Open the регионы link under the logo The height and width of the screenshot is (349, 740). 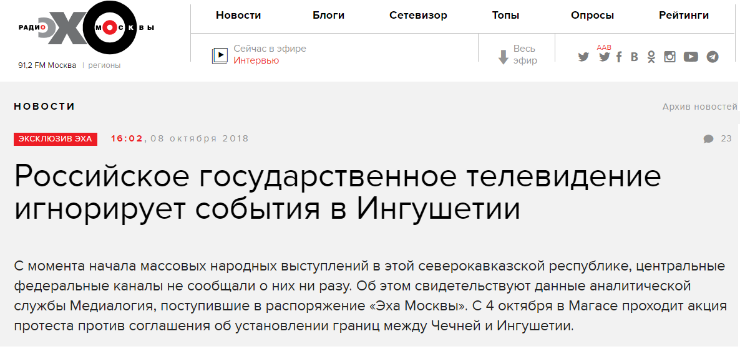104,65
